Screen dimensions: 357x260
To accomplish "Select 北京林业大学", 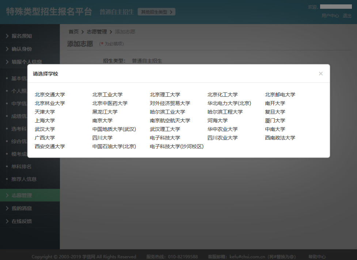I will 50,103.
